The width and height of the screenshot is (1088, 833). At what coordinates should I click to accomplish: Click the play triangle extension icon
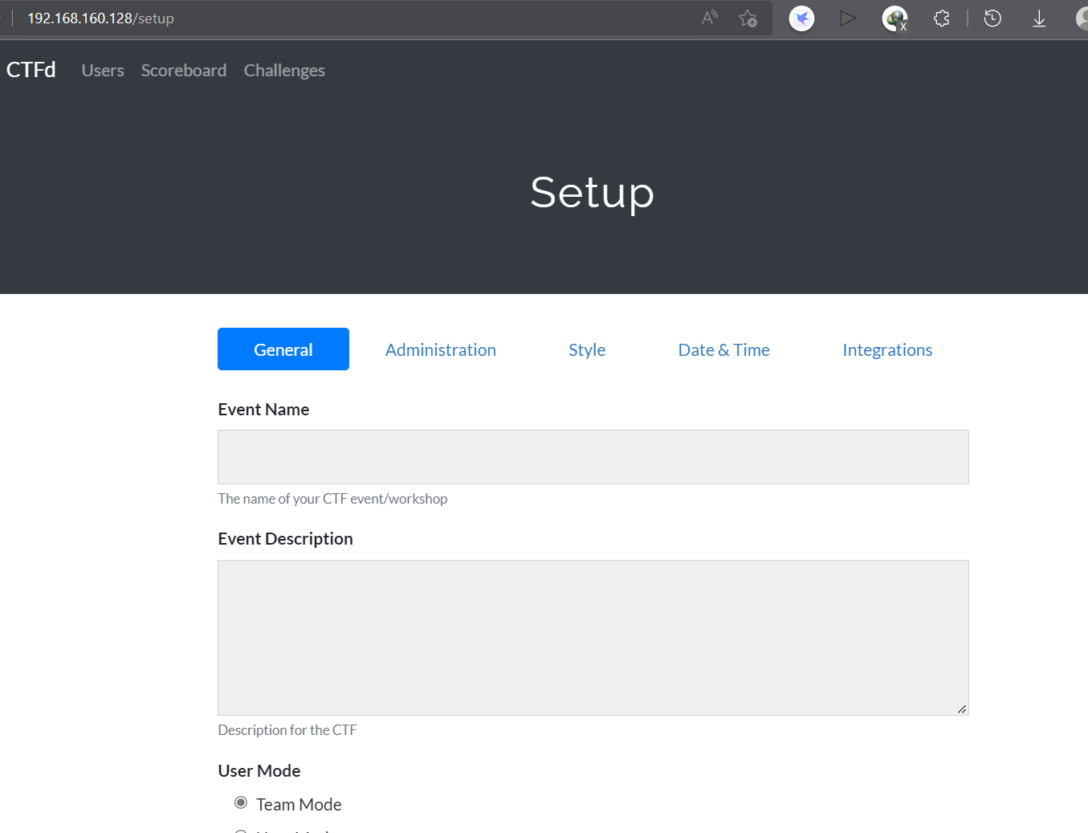pos(847,18)
